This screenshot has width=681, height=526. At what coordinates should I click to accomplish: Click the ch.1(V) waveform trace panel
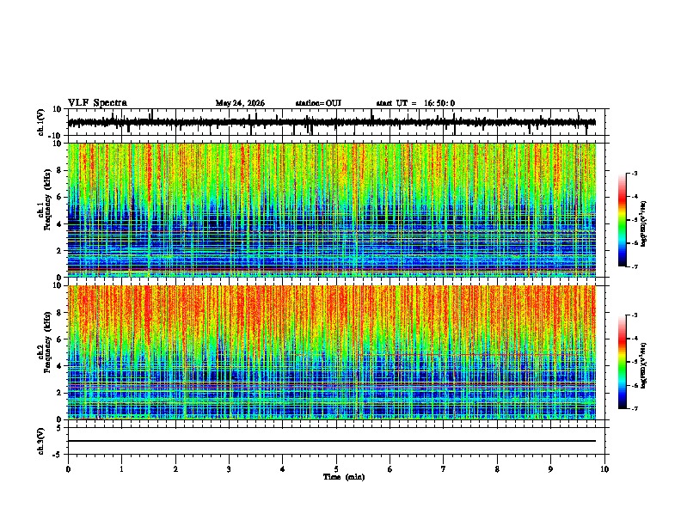coord(332,122)
